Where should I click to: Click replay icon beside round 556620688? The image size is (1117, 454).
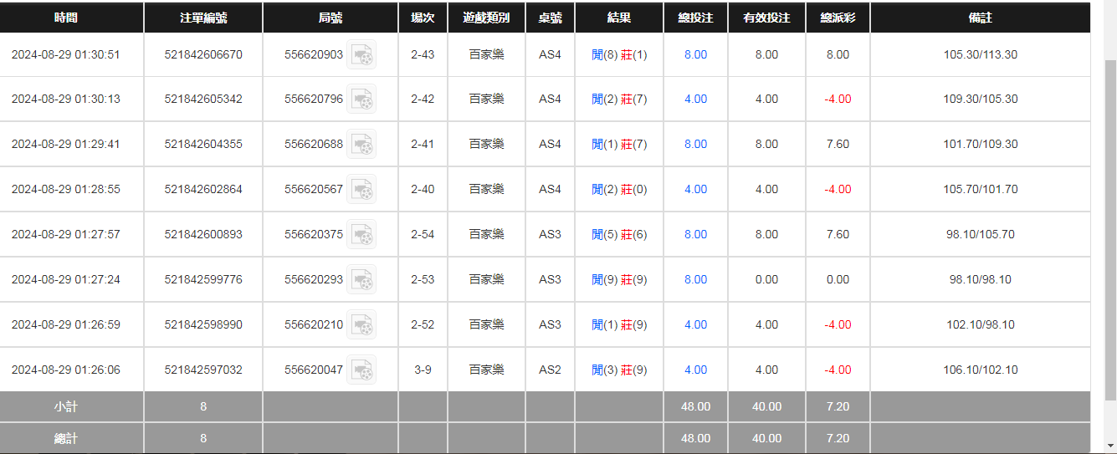(361, 145)
